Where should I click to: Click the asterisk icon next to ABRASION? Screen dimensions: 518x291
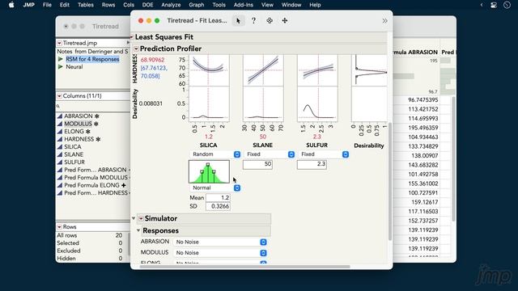point(97,116)
